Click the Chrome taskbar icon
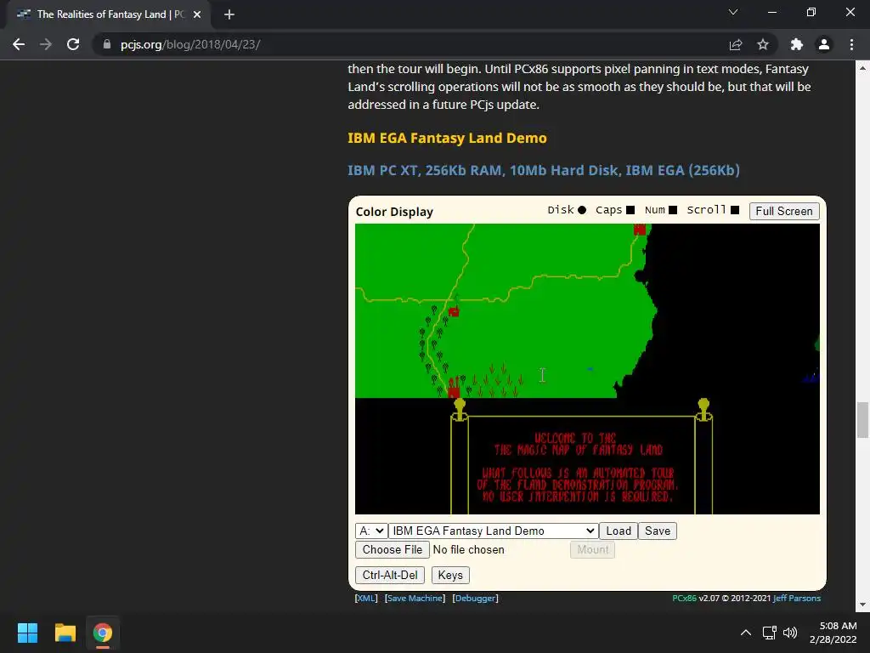 pos(102,633)
